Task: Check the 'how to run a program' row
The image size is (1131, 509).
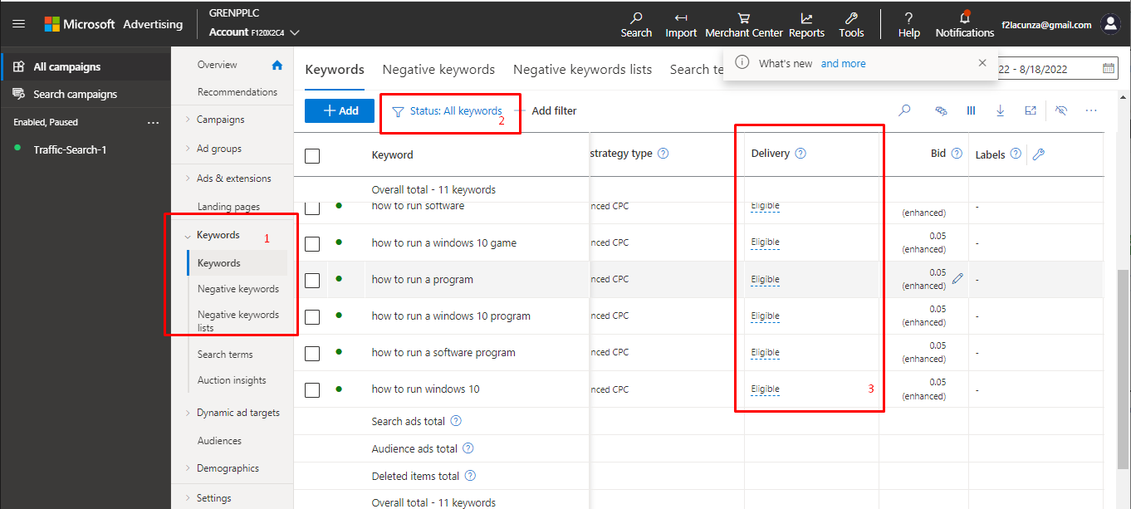Action: tap(312, 280)
